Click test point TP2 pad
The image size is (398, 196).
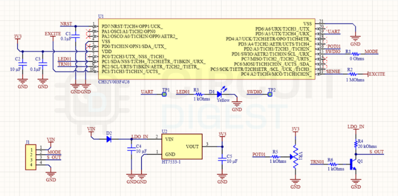(270, 94)
